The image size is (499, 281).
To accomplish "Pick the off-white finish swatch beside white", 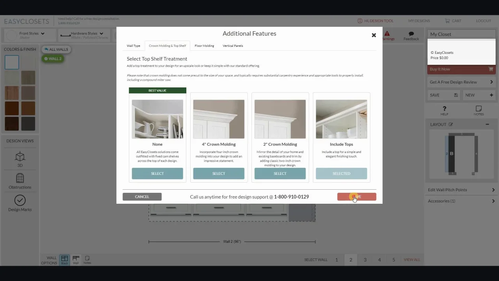I will point(28,62).
